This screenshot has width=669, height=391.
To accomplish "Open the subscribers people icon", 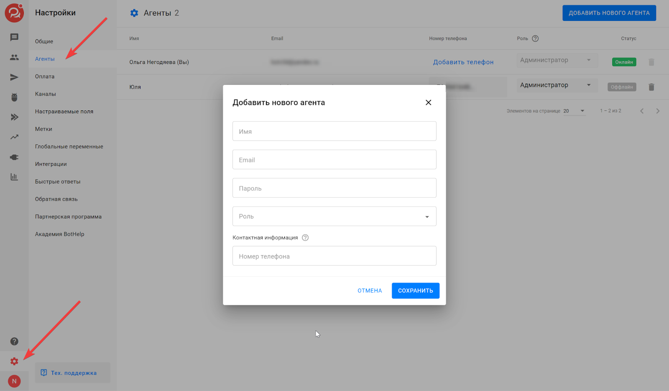I will (14, 57).
